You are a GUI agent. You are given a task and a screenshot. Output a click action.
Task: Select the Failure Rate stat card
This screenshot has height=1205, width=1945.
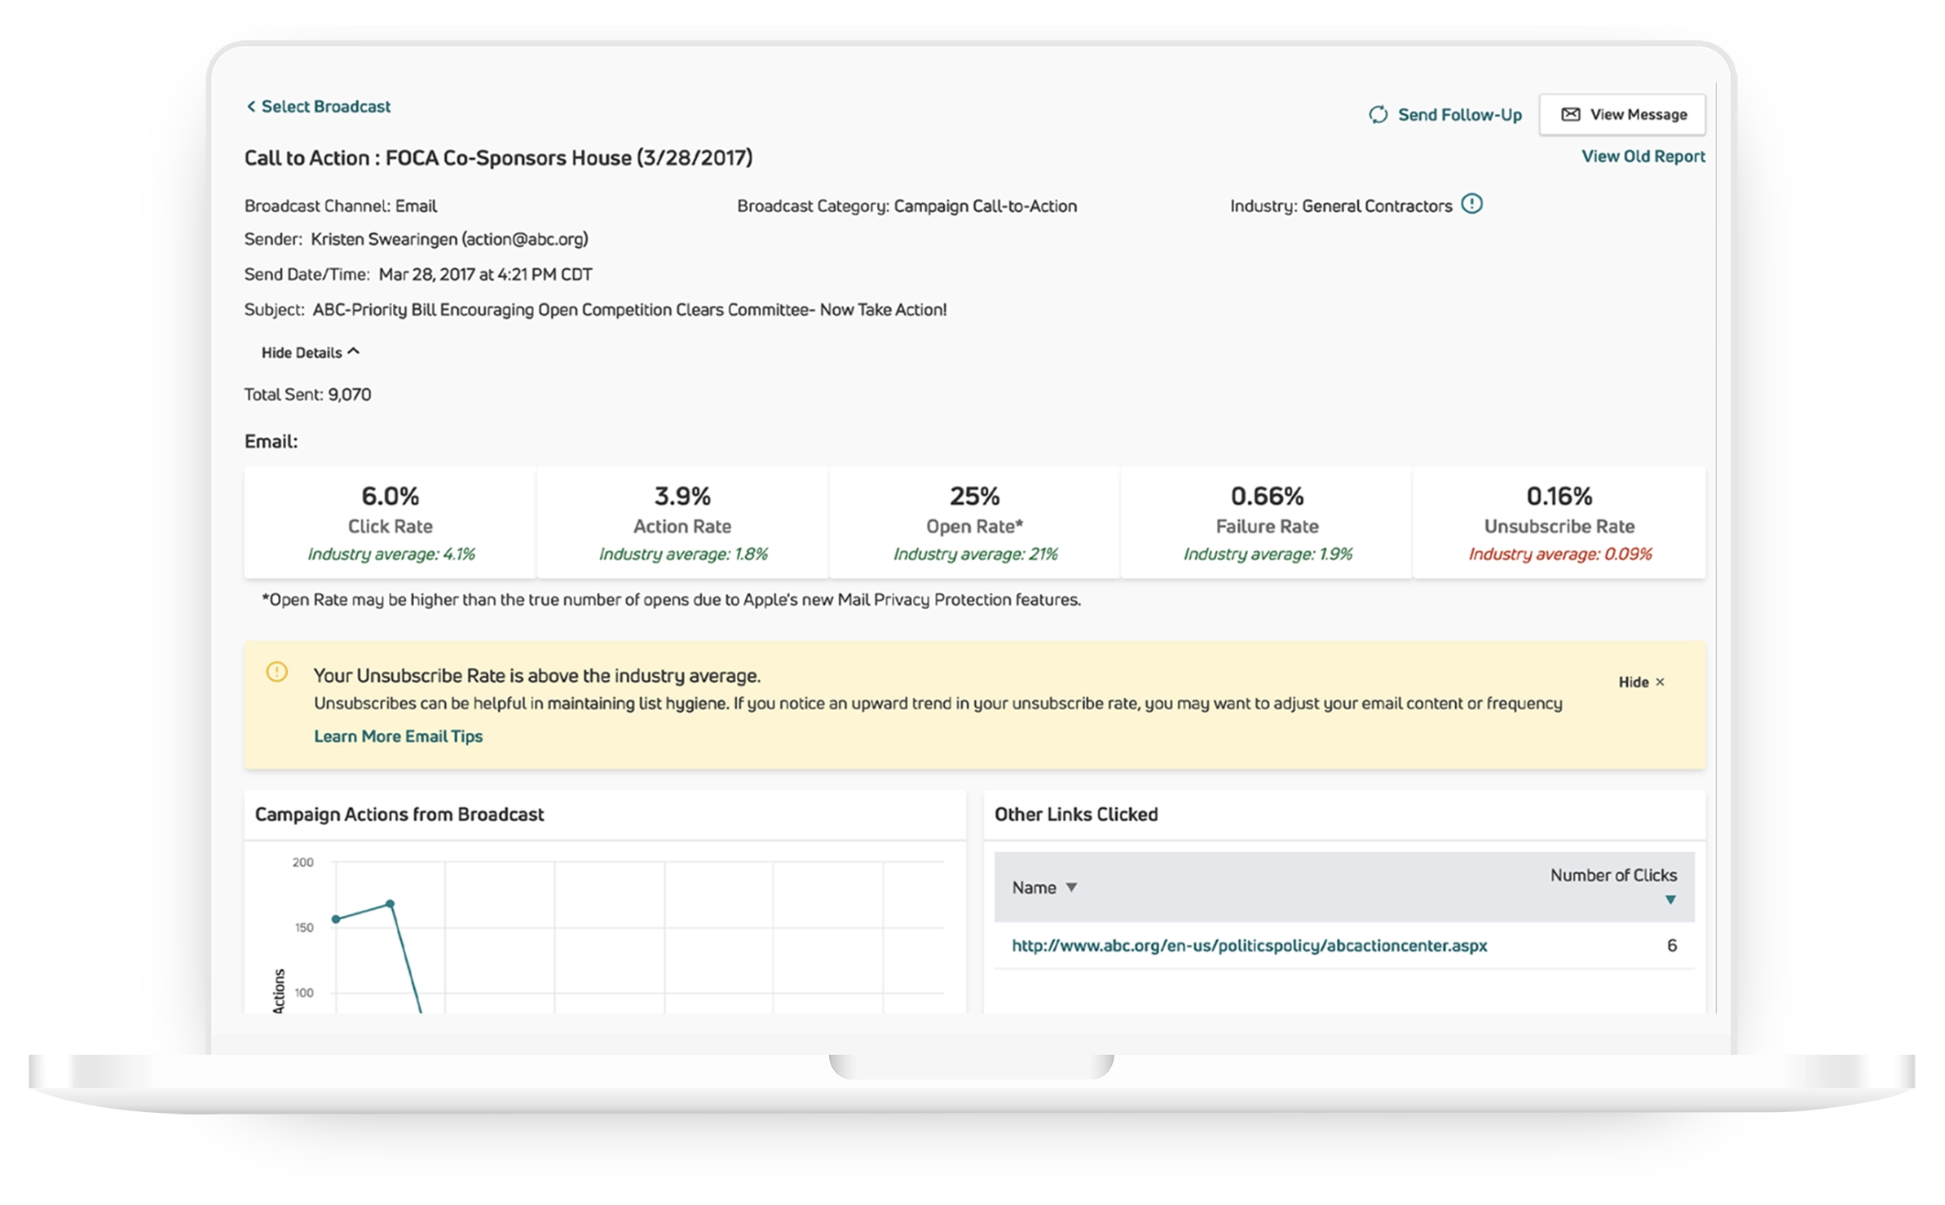tap(1267, 523)
